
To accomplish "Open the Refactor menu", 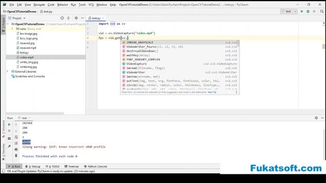I will point(63,5).
